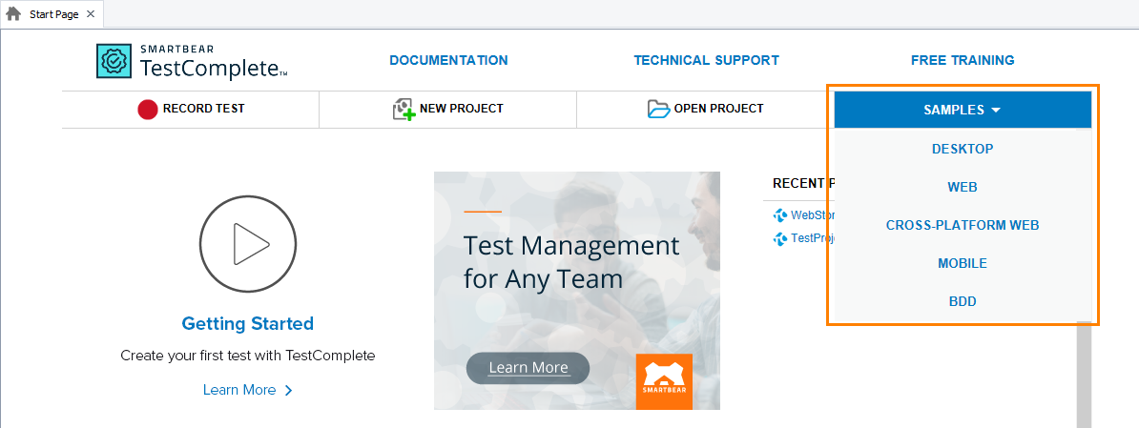The image size is (1139, 428).
Task: Click the TestProj project icon
Action: (781, 238)
